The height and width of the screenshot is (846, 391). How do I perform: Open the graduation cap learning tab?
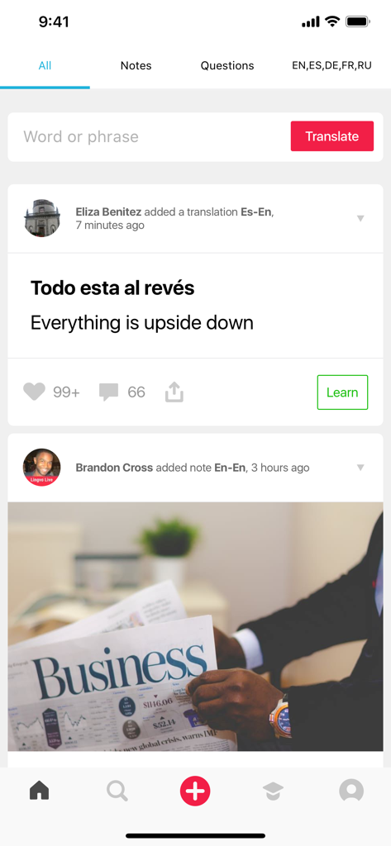point(274,791)
